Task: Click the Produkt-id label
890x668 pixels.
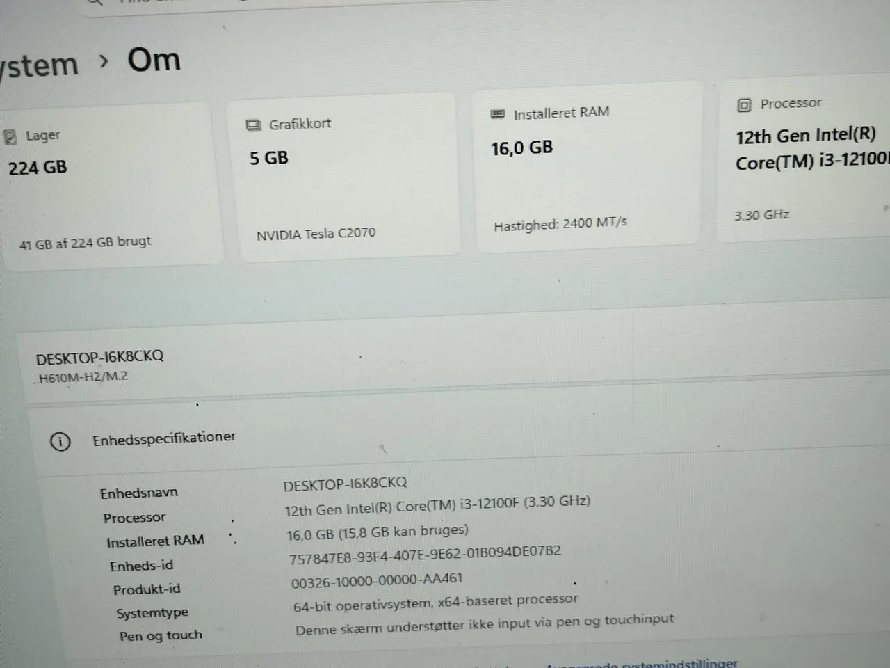Action: click(x=147, y=589)
